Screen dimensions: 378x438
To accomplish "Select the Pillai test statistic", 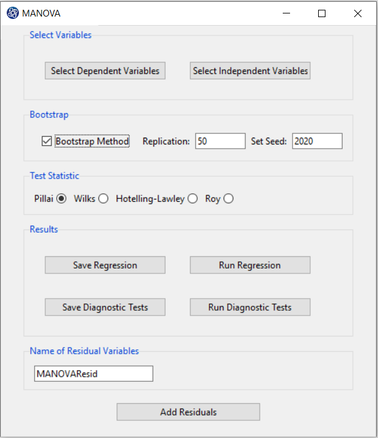I will (61, 199).
